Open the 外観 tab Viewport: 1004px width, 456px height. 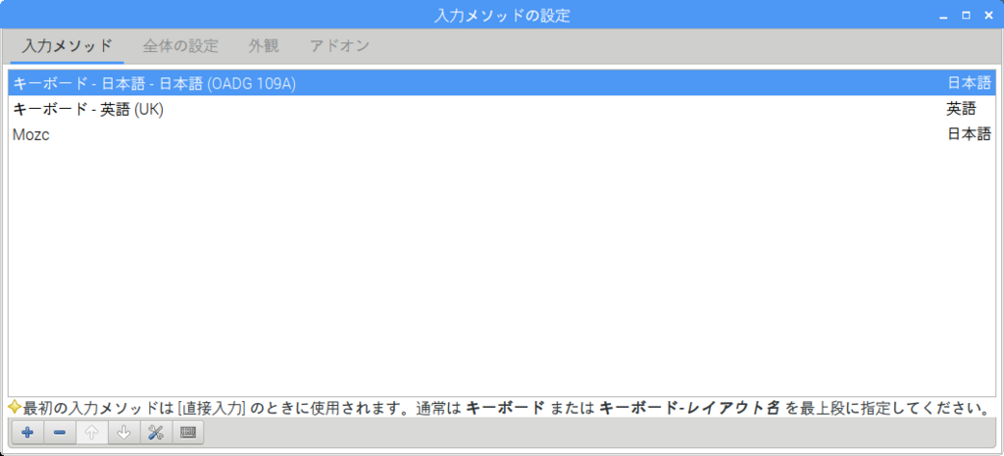pyautogui.click(x=264, y=46)
